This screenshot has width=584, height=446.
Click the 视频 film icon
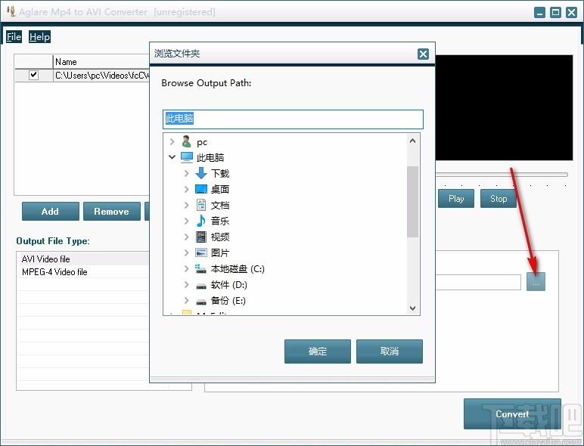[x=201, y=237]
